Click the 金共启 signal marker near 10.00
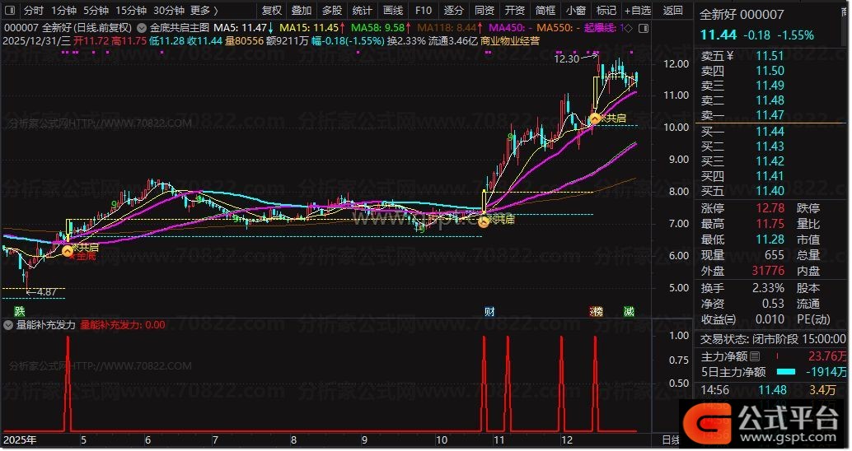The width and height of the screenshot is (852, 451). click(x=594, y=119)
